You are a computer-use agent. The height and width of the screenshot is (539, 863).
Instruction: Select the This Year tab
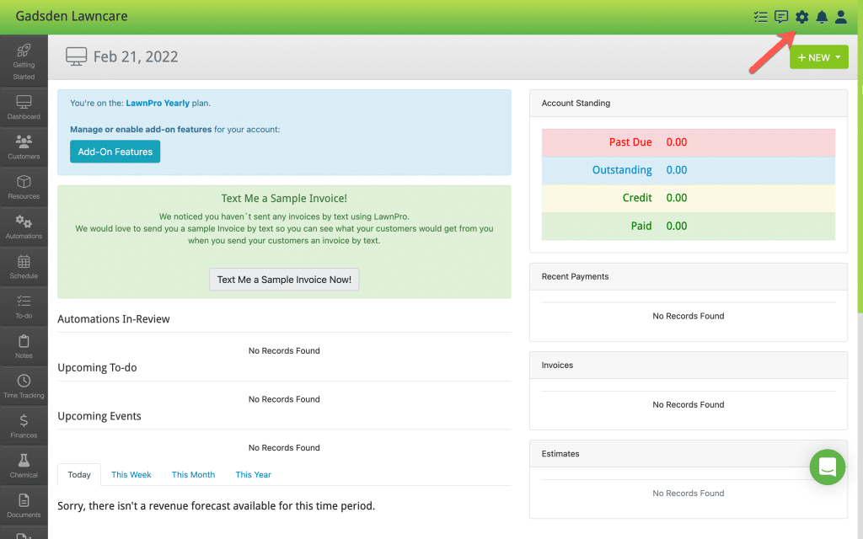(x=253, y=475)
